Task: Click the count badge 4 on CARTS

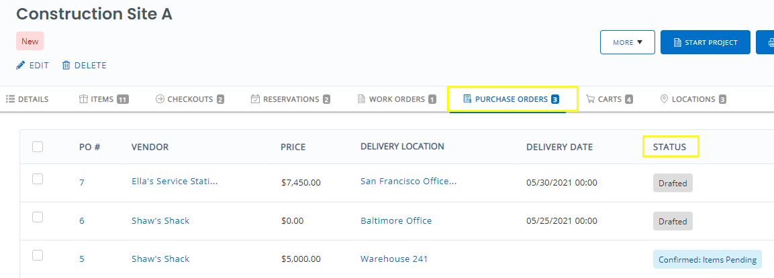Action: (x=628, y=100)
